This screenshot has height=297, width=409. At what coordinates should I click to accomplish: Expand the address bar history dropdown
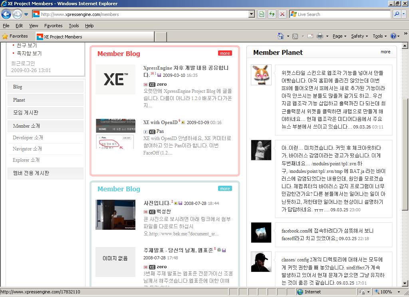pos(252,14)
